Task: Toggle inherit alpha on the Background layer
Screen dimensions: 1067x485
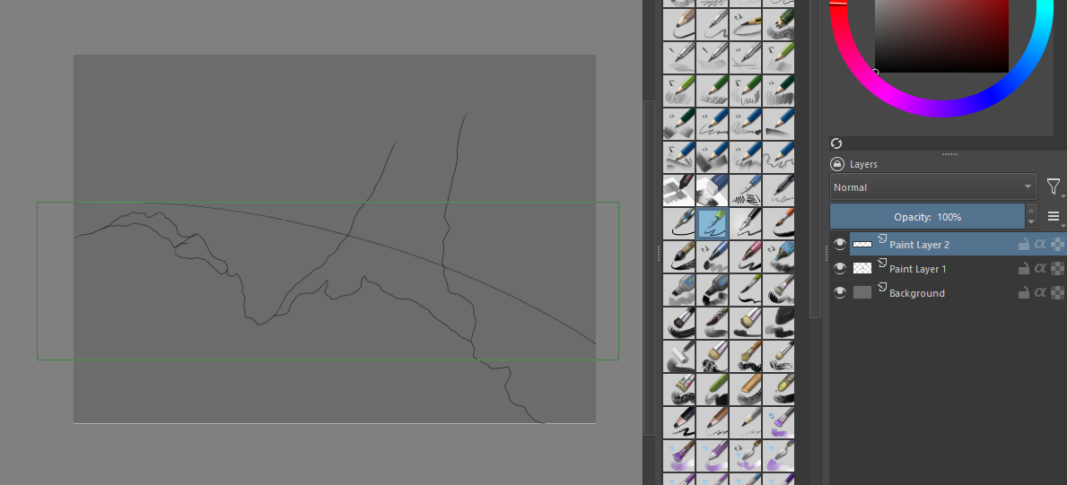Action: [x=1040, y=292]
